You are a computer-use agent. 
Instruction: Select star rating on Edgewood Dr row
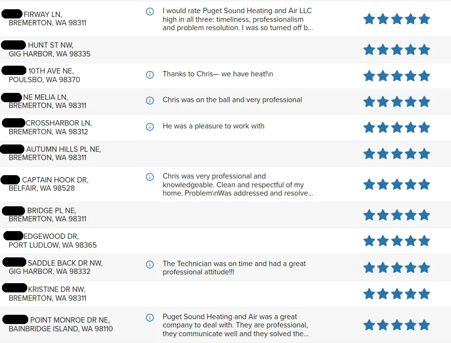396,241
